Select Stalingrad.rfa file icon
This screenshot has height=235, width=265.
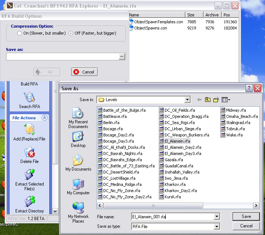click(223, 123)
